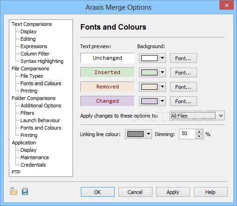The height and width of the screenshot is (206, 237).
Task: Open Help for this dialog
Action: coord(211,192)
